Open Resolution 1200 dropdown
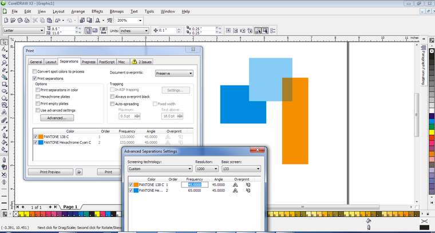The height and width of the screenshot is (233, 435). pyautogui.click(x=207, y=168)
